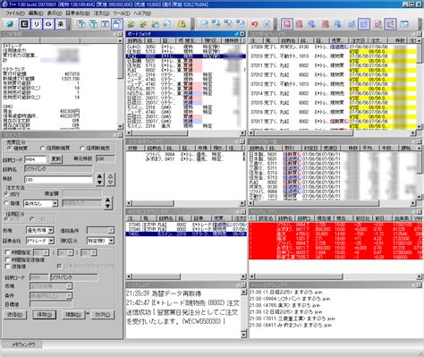424x357 pixels.
Task: Check the 逆指値 checkbox
Action: click(x=7, y=267)
